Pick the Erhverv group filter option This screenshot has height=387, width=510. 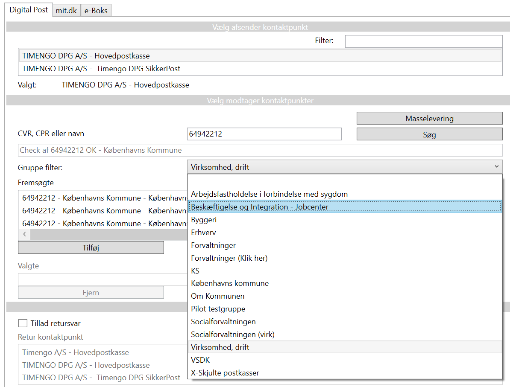tap(203, 233)
